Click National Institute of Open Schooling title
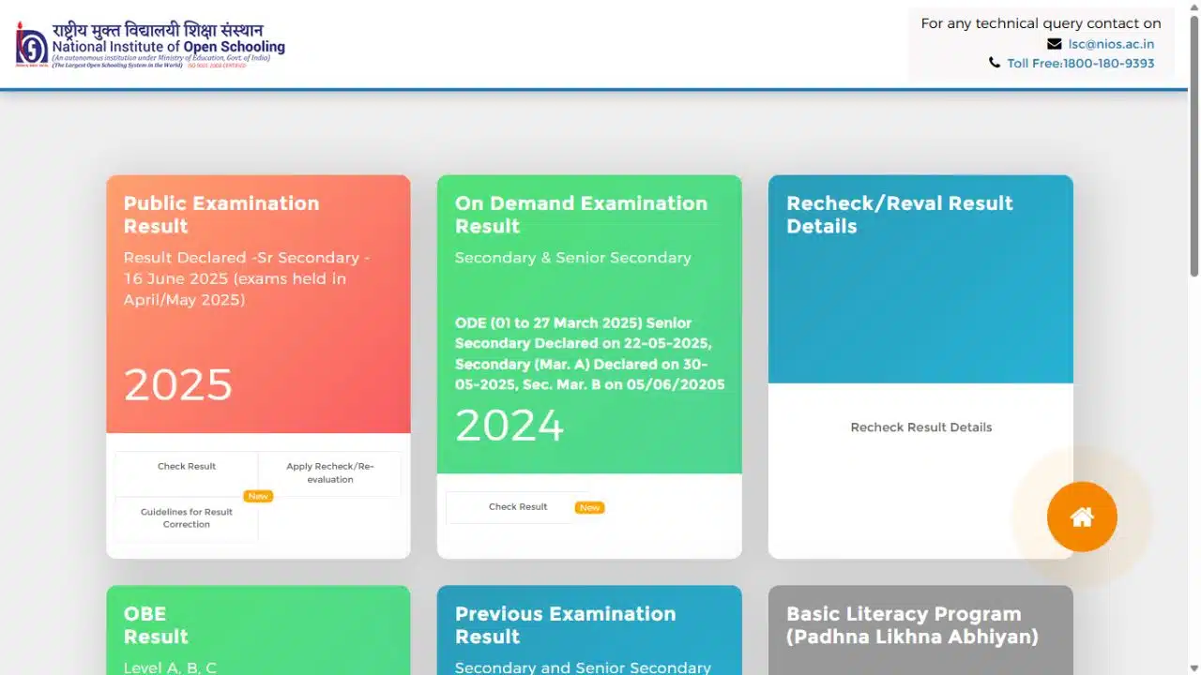 click(169, 47)
